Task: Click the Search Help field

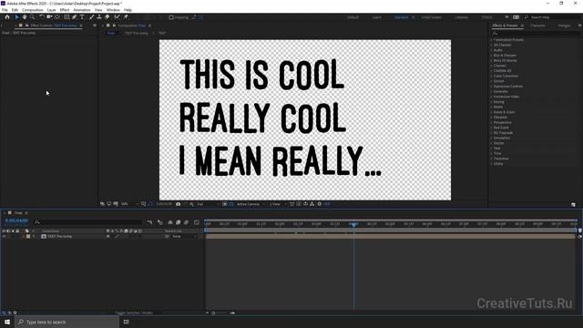Action: [553, 17]
